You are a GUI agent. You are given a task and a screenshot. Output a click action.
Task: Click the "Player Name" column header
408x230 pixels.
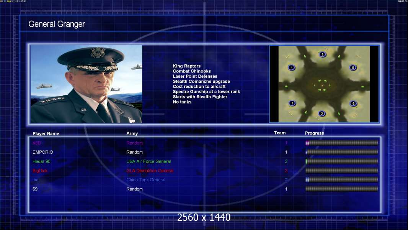tap(46, 133)
